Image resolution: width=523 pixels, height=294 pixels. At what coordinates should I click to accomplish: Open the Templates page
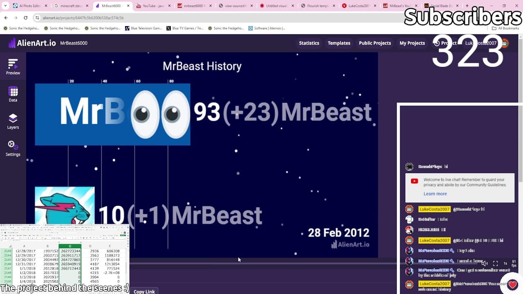[339, 43]
